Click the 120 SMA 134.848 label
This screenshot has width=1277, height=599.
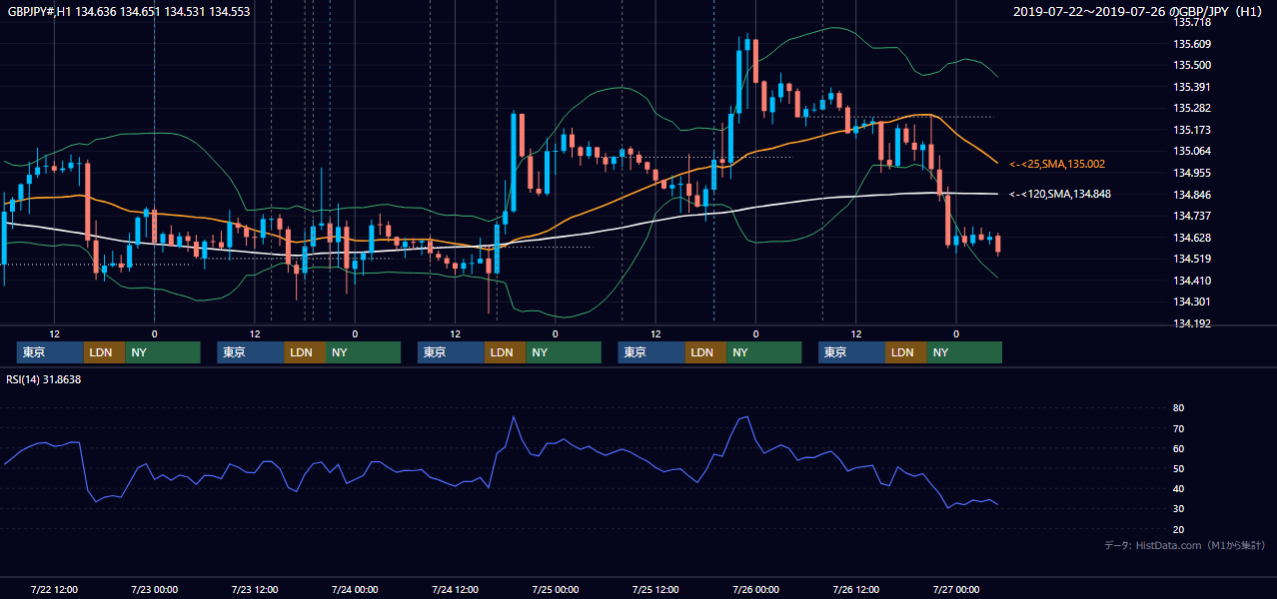click(1060, 195)
